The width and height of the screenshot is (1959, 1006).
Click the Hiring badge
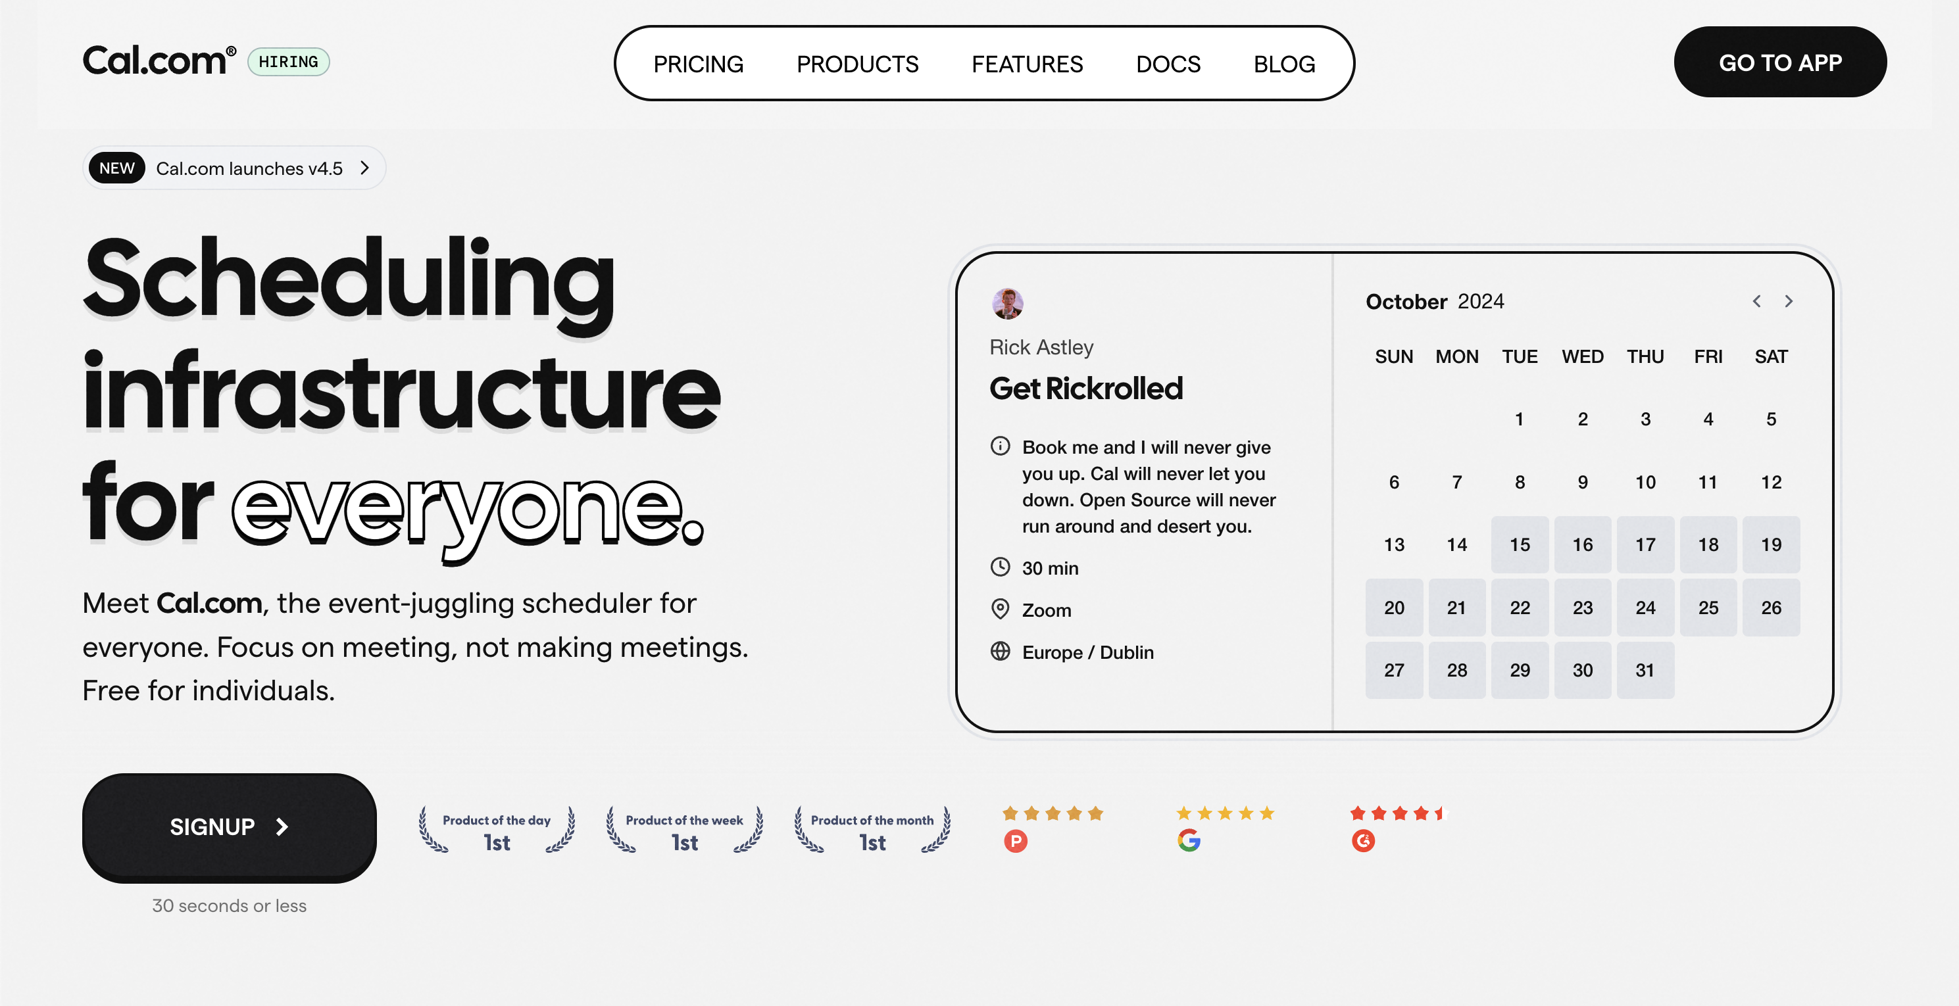pos(288,62)
